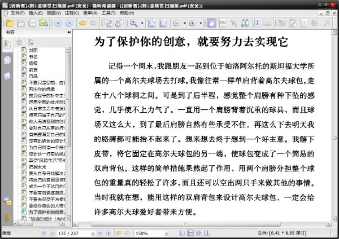Go to next page with down arrow toolbar icon

point(69,23)
